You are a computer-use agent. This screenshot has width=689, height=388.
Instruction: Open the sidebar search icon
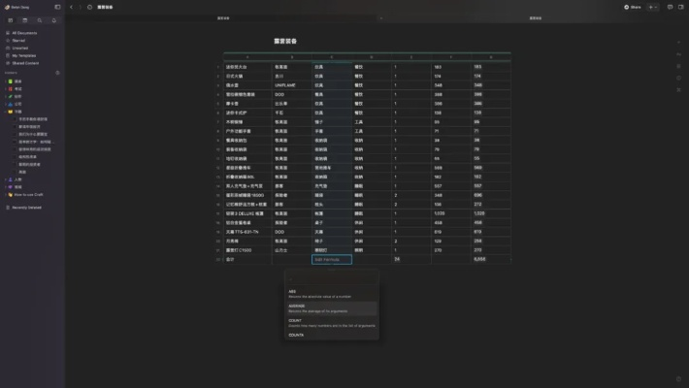click(x=39, y=19)
